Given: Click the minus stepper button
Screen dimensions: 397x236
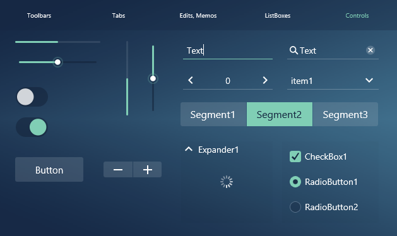Looking at the screenshot, I should pos(118,169).
